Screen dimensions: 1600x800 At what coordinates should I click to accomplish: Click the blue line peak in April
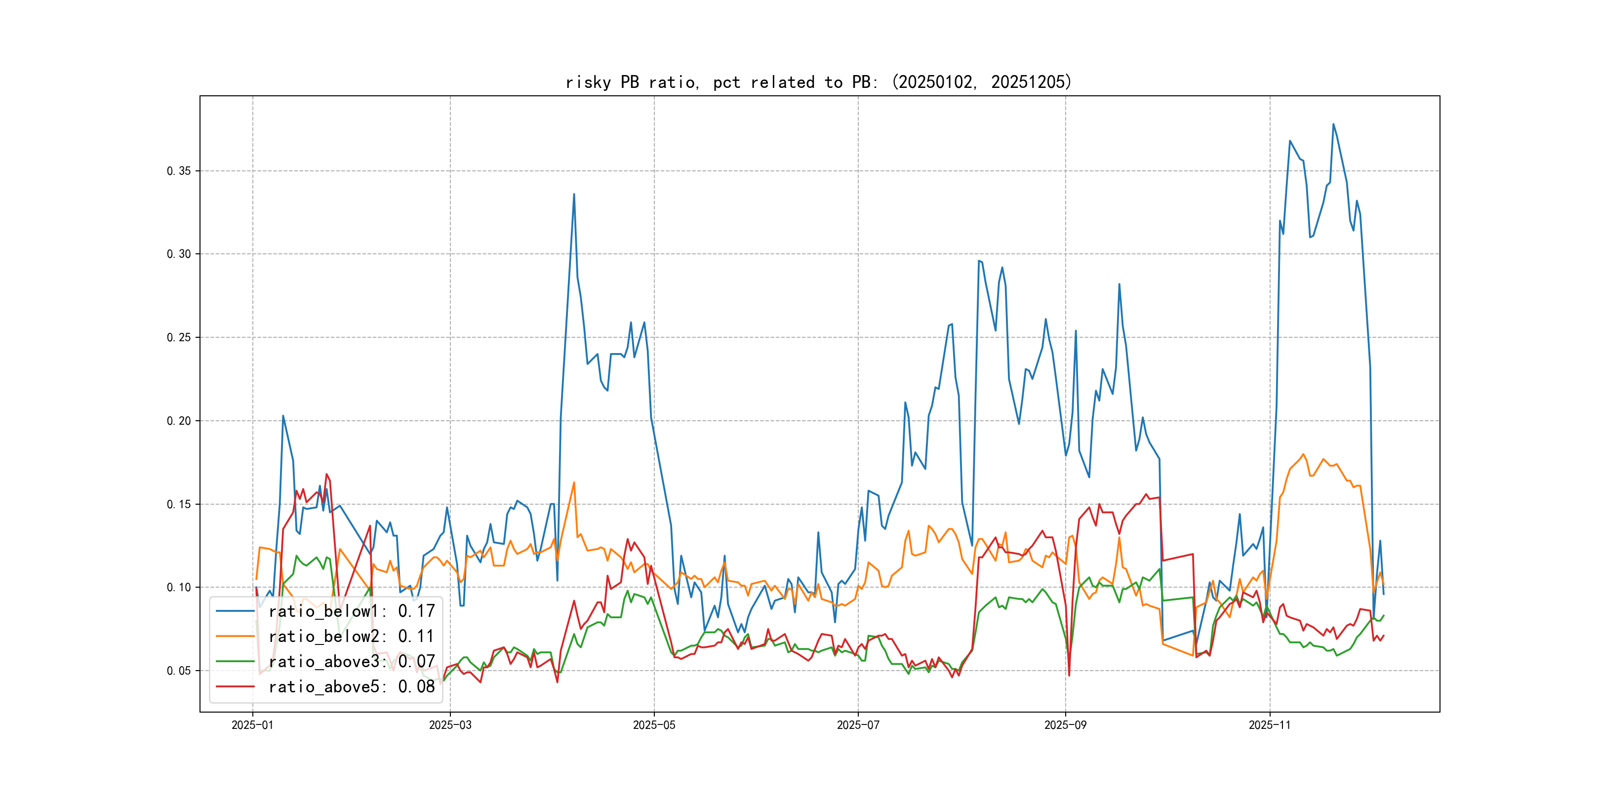[x=574, y=195]
